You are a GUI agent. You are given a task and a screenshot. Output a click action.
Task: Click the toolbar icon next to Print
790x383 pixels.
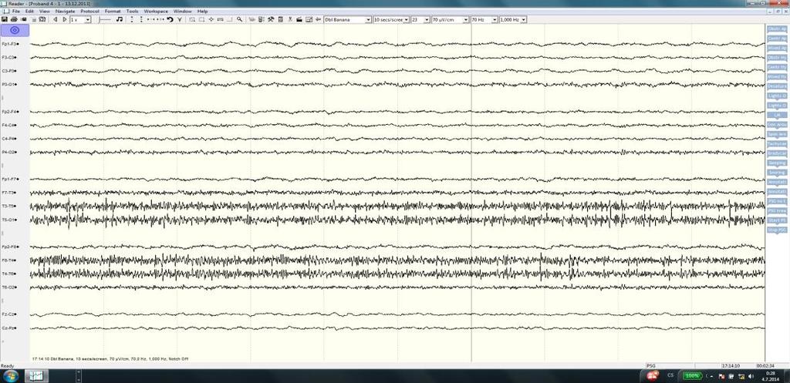click(x=24, y=19)
